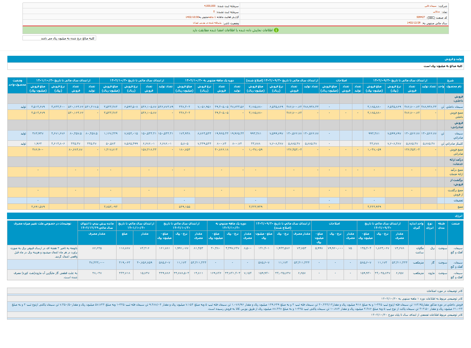
Task: Click the registered capital value 4,000,000
Action: pos(210,6)
